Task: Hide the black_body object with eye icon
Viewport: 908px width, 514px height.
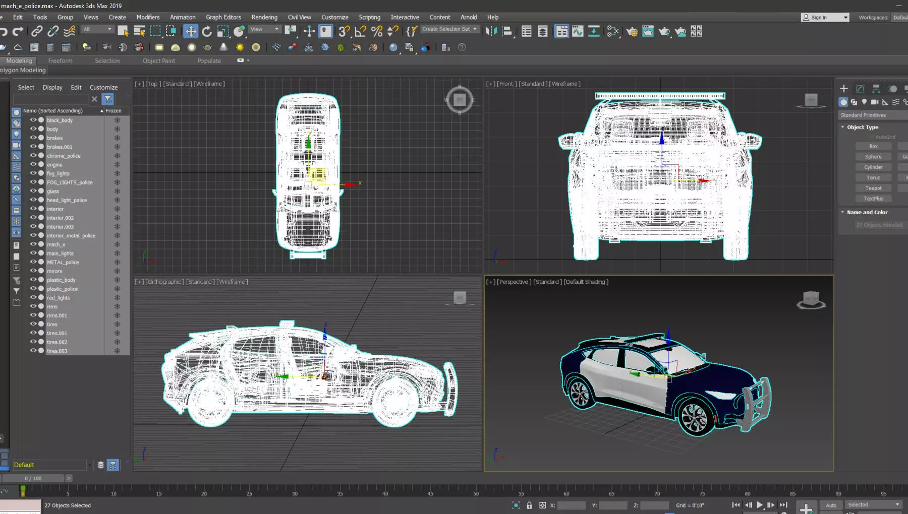Action: pyautogui.click(x=33, y=120)
